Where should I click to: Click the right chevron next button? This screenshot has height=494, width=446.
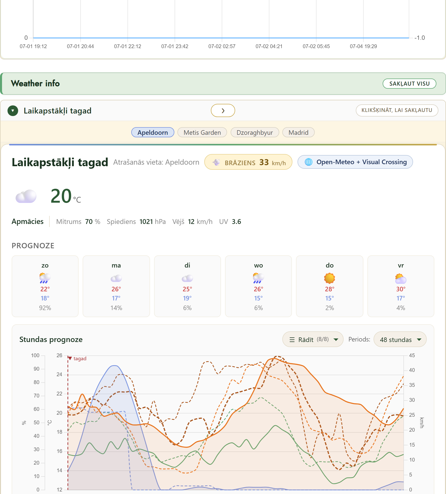point(223,110)
